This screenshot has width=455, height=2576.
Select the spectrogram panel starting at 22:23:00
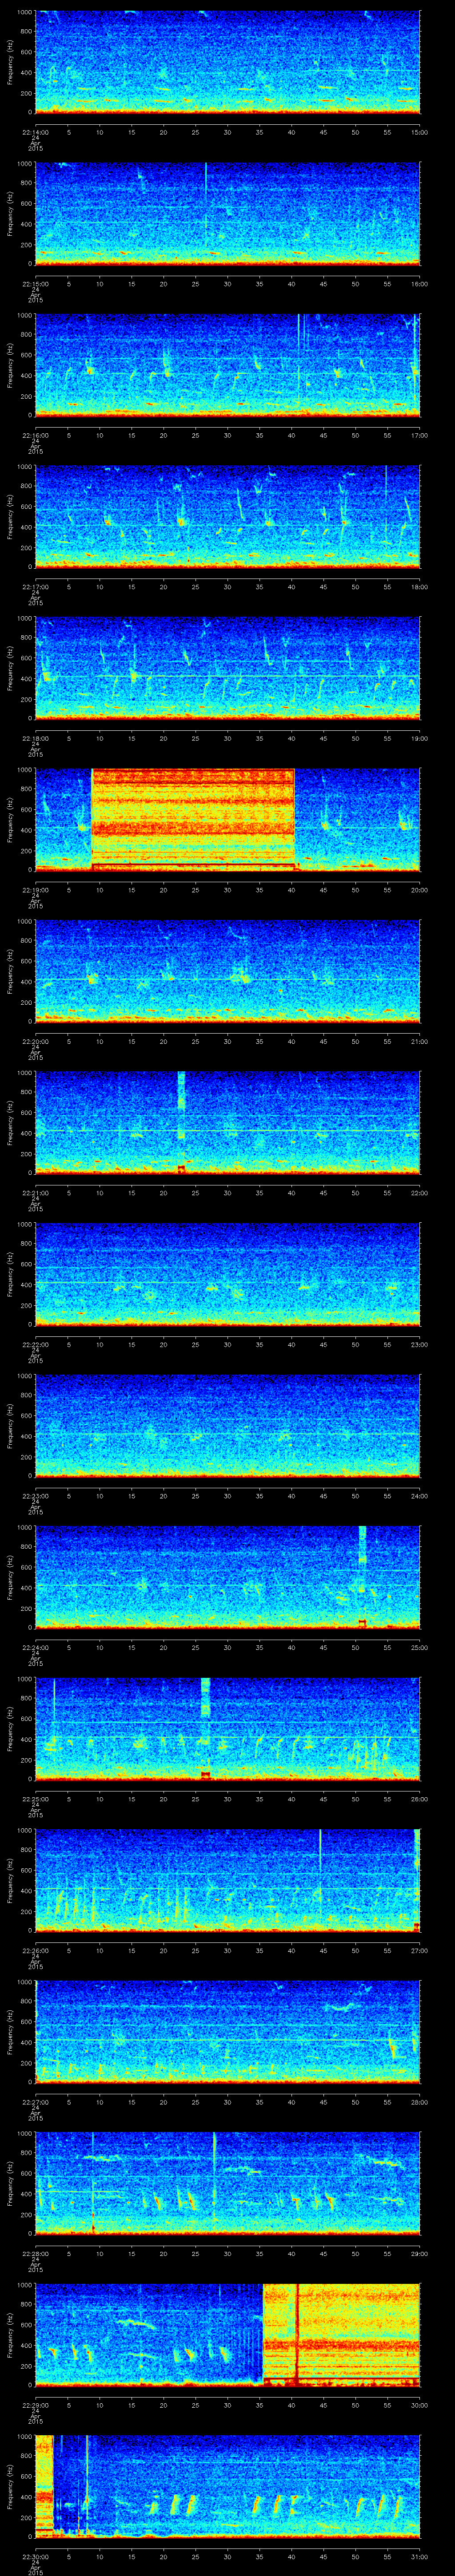point(228,1426)
